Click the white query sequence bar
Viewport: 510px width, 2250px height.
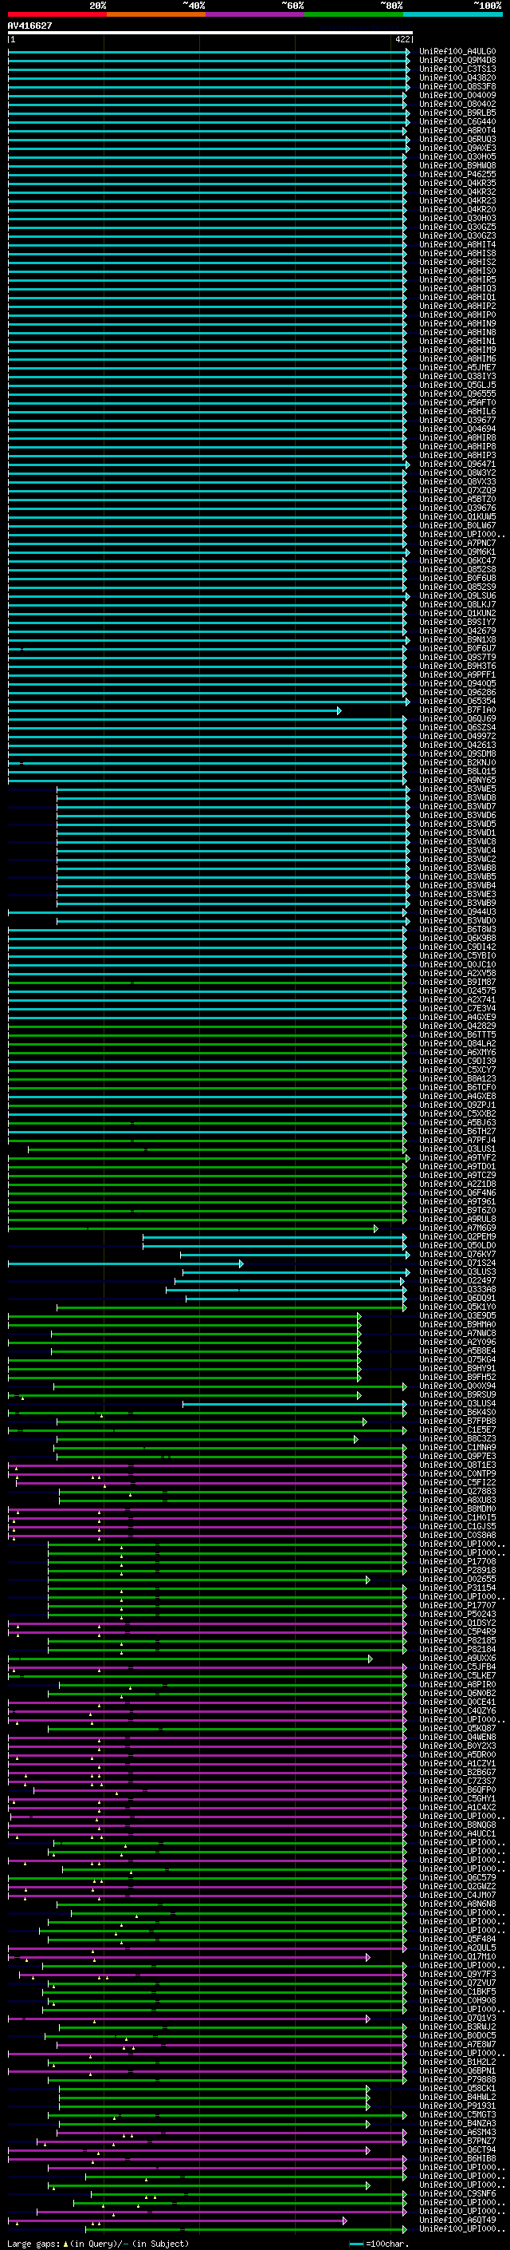tap(210, 34)
